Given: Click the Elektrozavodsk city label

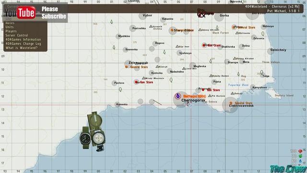Looking at the screenshot, I should [241, 106].
